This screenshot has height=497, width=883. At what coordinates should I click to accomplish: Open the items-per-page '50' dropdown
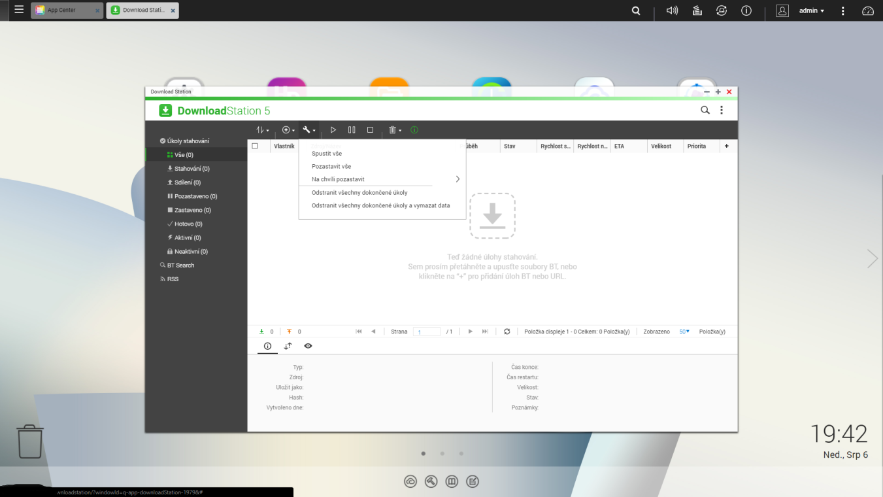tap(684, 332)
